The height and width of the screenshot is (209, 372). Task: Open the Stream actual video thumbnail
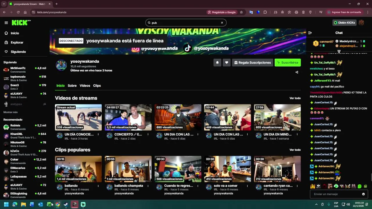point(78,117)
